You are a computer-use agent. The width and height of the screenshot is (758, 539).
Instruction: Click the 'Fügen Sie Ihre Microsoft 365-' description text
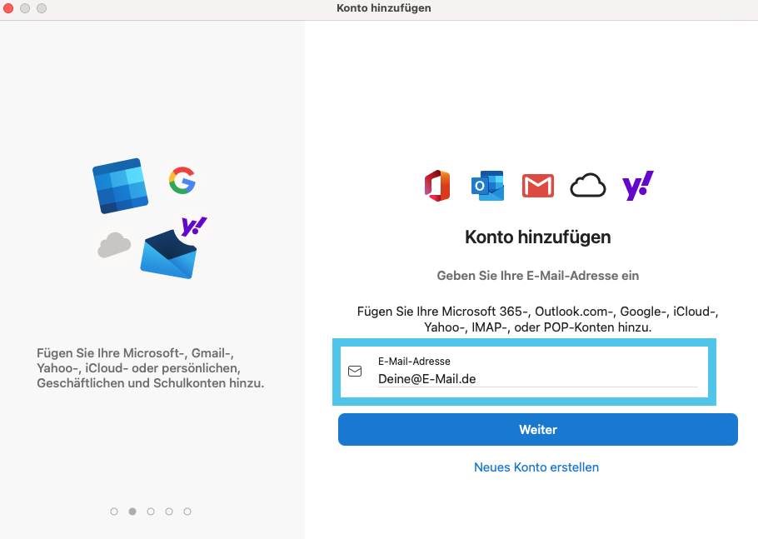click(537, 319)
